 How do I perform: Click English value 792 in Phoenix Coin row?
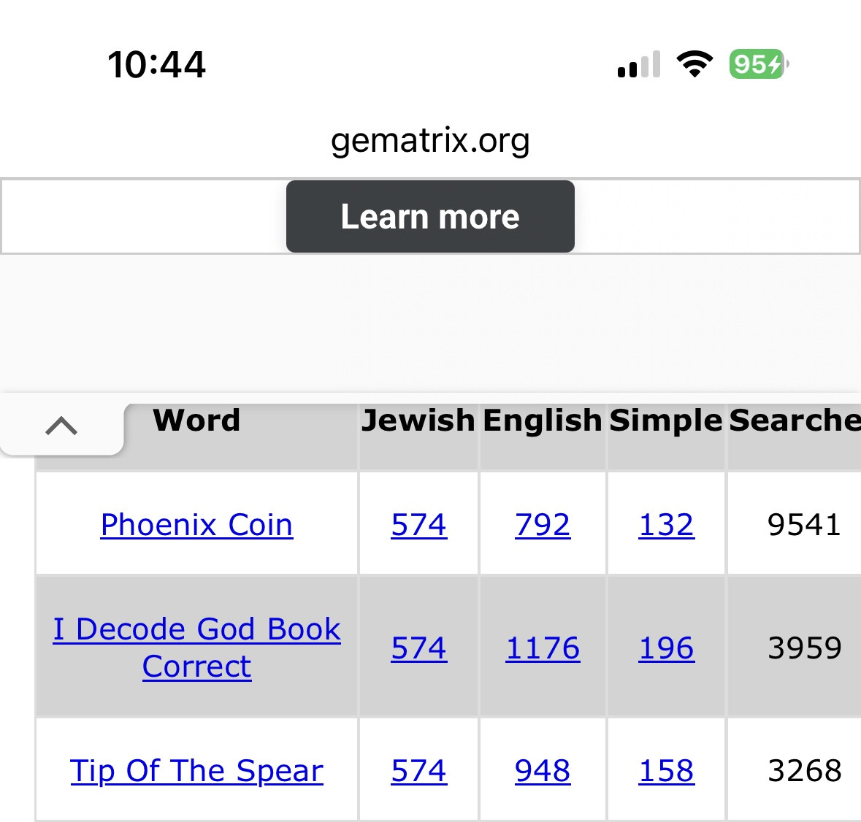coord(543,525)
